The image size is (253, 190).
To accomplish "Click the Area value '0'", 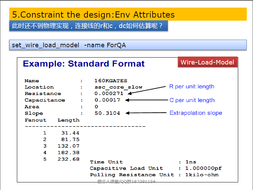I will 96,107.
